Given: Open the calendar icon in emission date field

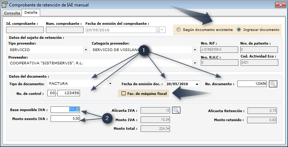Looking at the screenshot, I should (160, 30).
